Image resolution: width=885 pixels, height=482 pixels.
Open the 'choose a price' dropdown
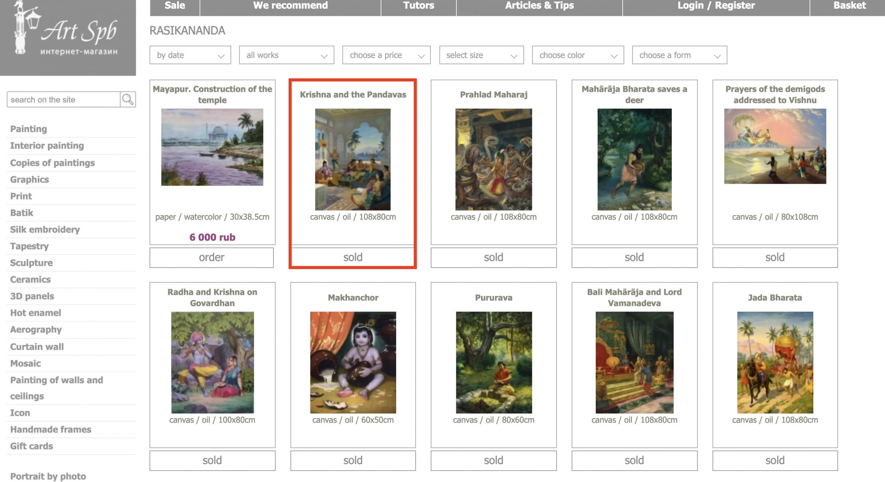click(x=386, y=55)
